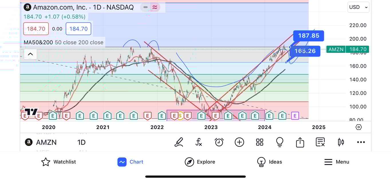Share the chart using share icon
Screen dimensions: 391x181
[x=300, y=142]
